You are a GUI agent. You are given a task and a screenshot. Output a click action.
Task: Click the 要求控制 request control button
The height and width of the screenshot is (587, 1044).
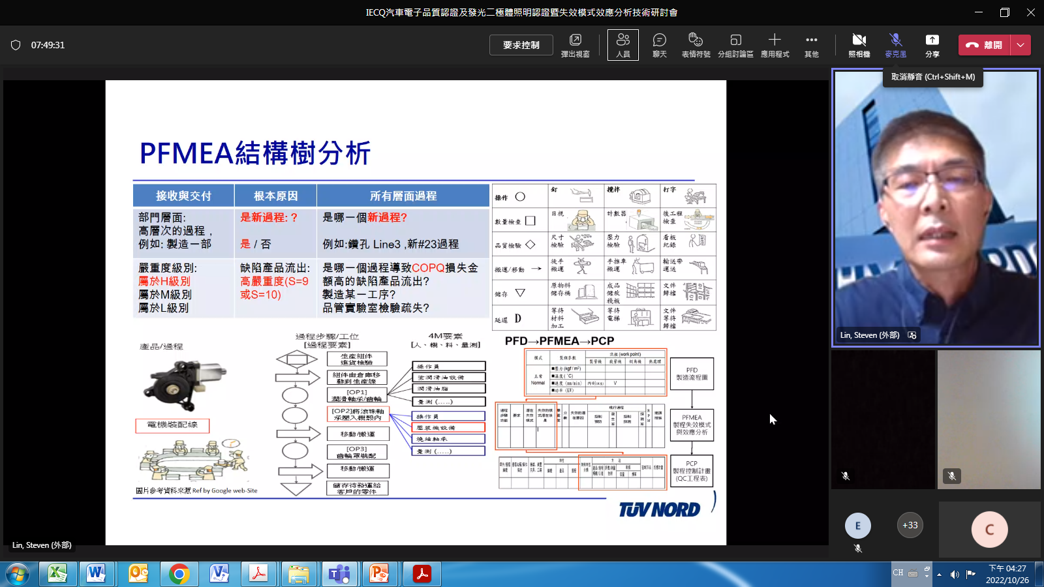[x=521, y=45]
